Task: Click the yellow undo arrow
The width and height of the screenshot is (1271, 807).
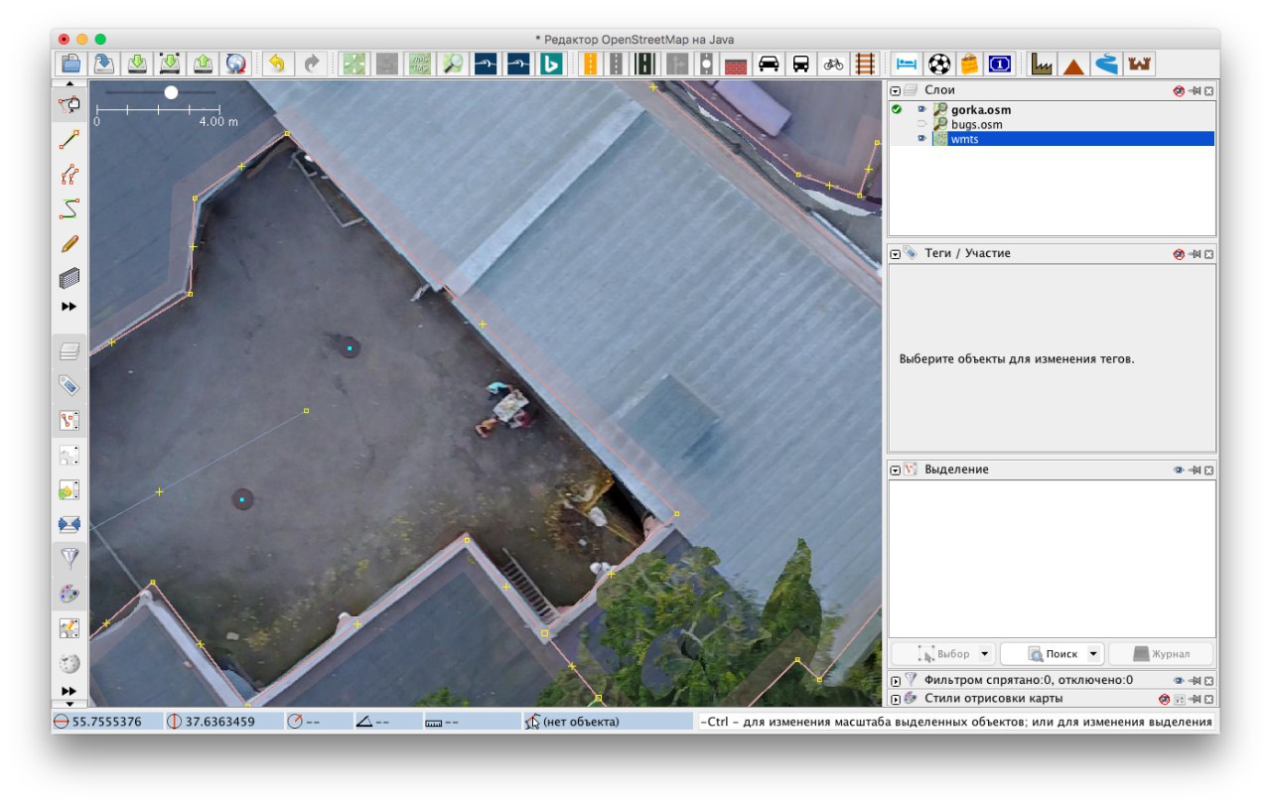Action: tap(276, 64)
